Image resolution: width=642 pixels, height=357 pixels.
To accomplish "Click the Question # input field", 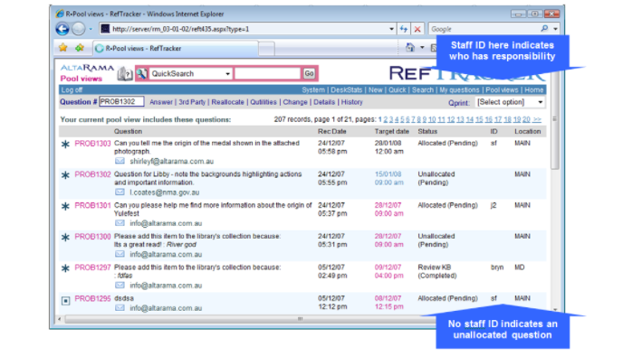I will [121, 102].
